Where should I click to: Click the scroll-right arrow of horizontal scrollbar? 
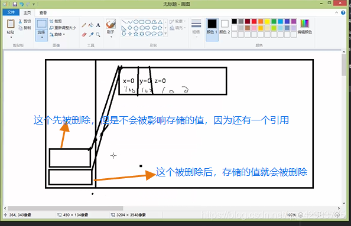click(339, 208)
